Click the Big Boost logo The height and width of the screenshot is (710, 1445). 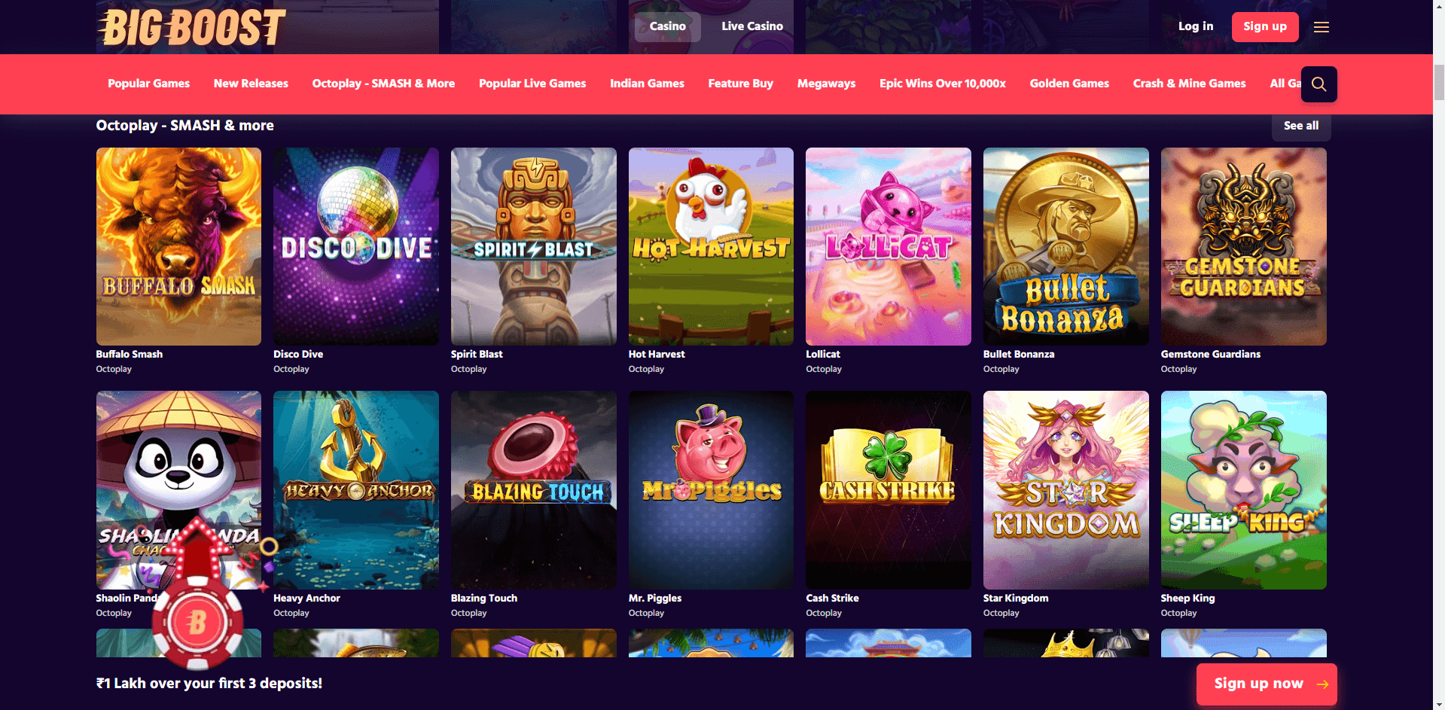pyautogui.click(x=192, y=27)
